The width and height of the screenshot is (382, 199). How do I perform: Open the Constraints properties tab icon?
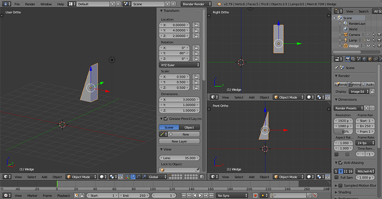[376, 59]
